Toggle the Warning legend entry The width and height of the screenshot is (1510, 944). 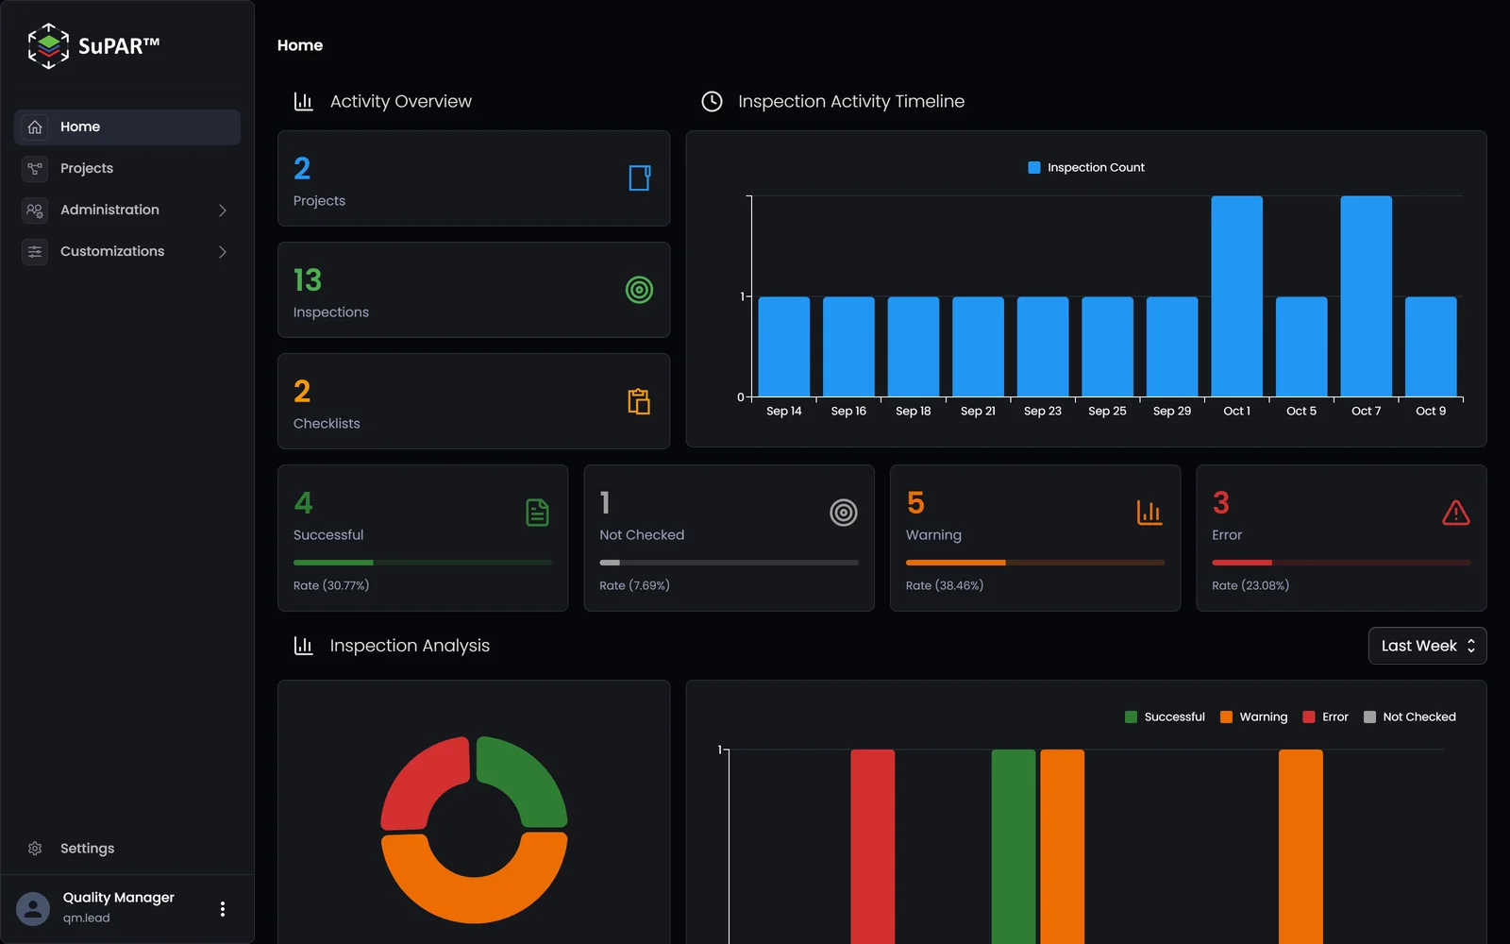point(1253,716)
